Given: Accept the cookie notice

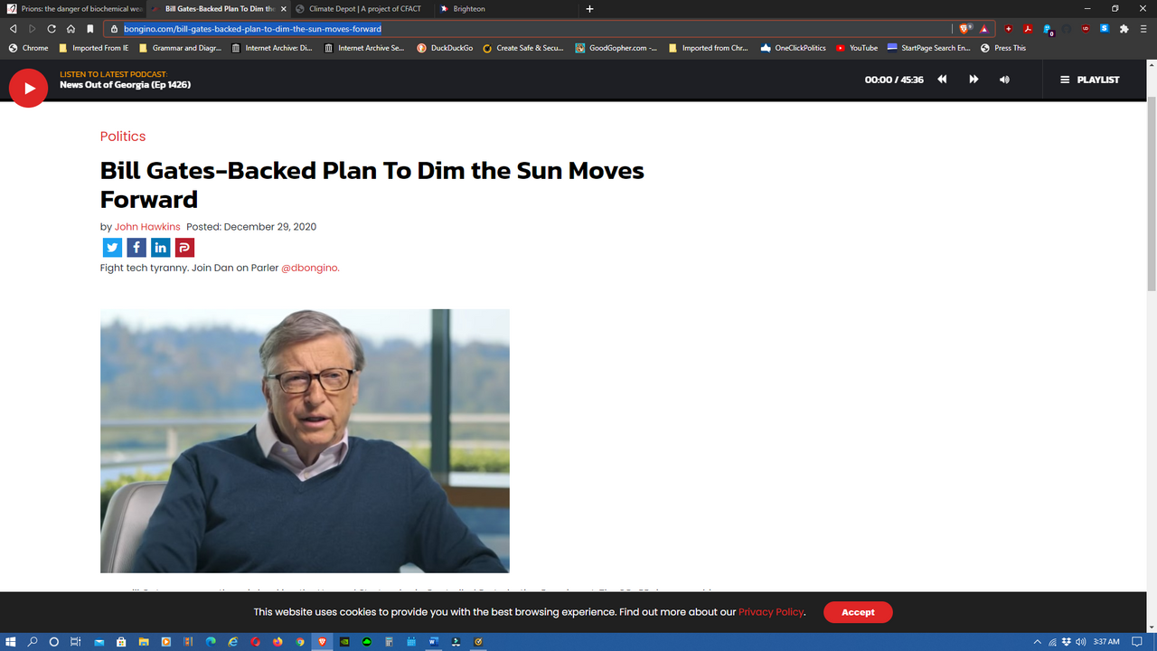Looking at the screenshot, I should tap(858, 612).
